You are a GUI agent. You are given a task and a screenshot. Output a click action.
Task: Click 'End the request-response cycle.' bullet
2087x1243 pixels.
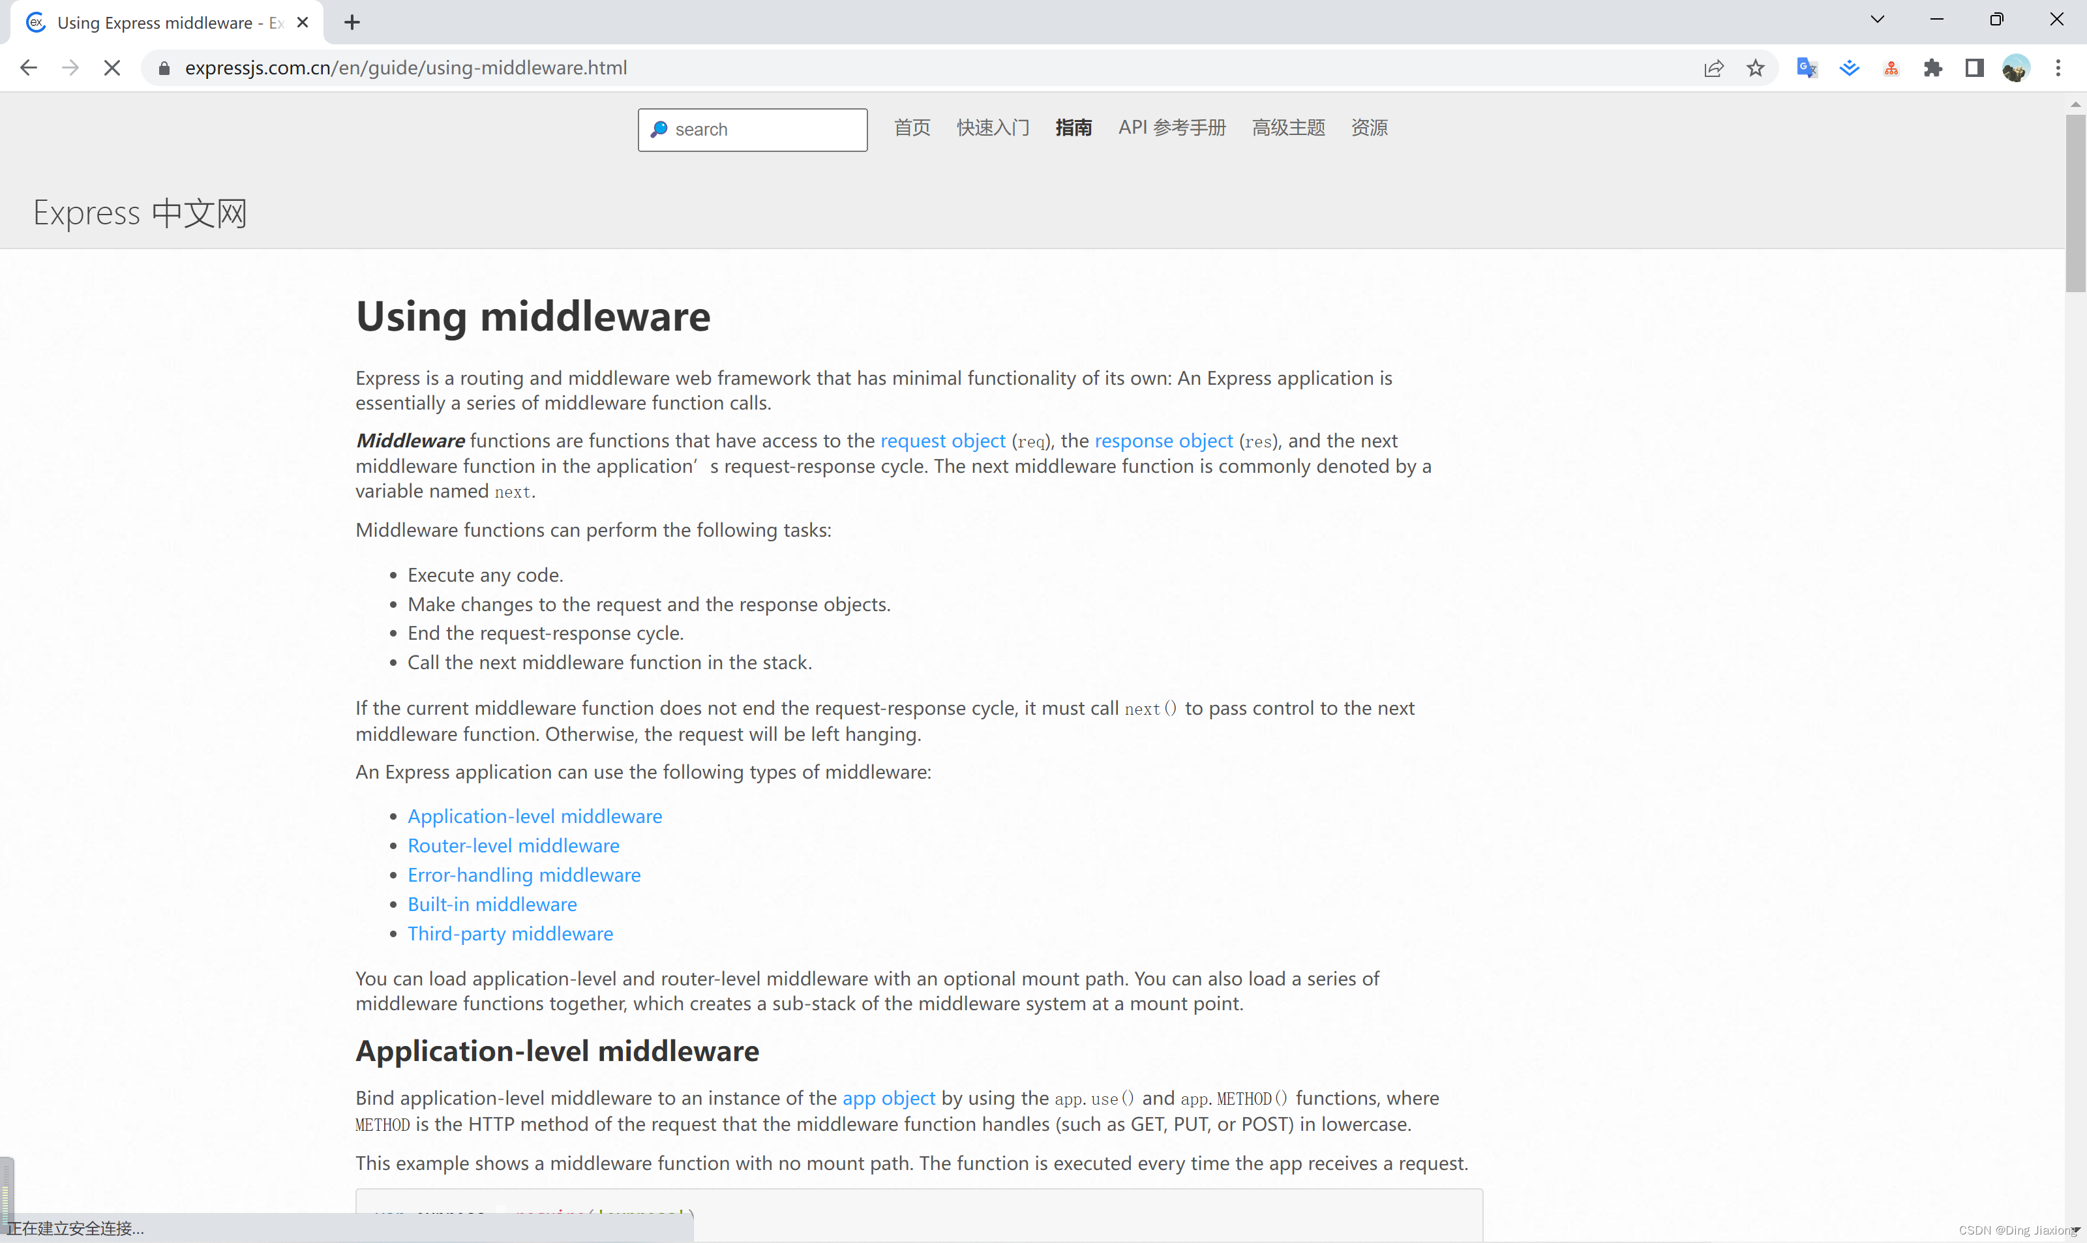545,633
